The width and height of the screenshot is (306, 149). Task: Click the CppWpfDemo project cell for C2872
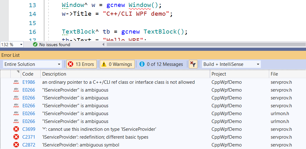(227, 145)
